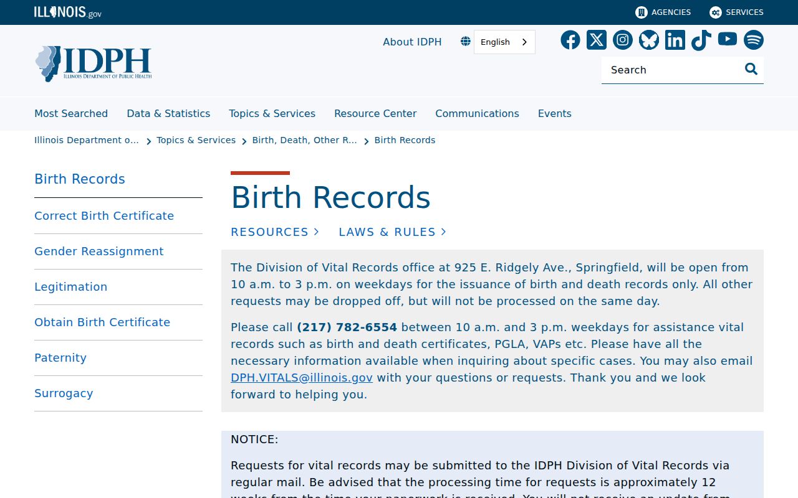Go to Illinois Department breadcrumb

click(x=87, y=140)
